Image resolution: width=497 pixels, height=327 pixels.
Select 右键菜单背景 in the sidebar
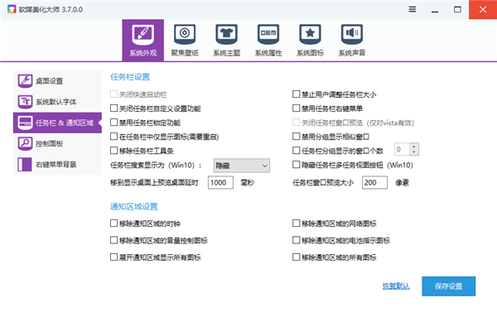click(x=57, y=165)
